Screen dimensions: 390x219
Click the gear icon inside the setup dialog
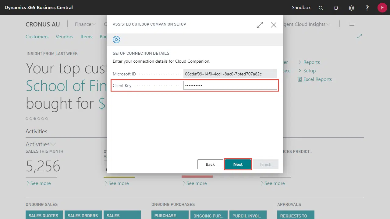tap(116, 40)
